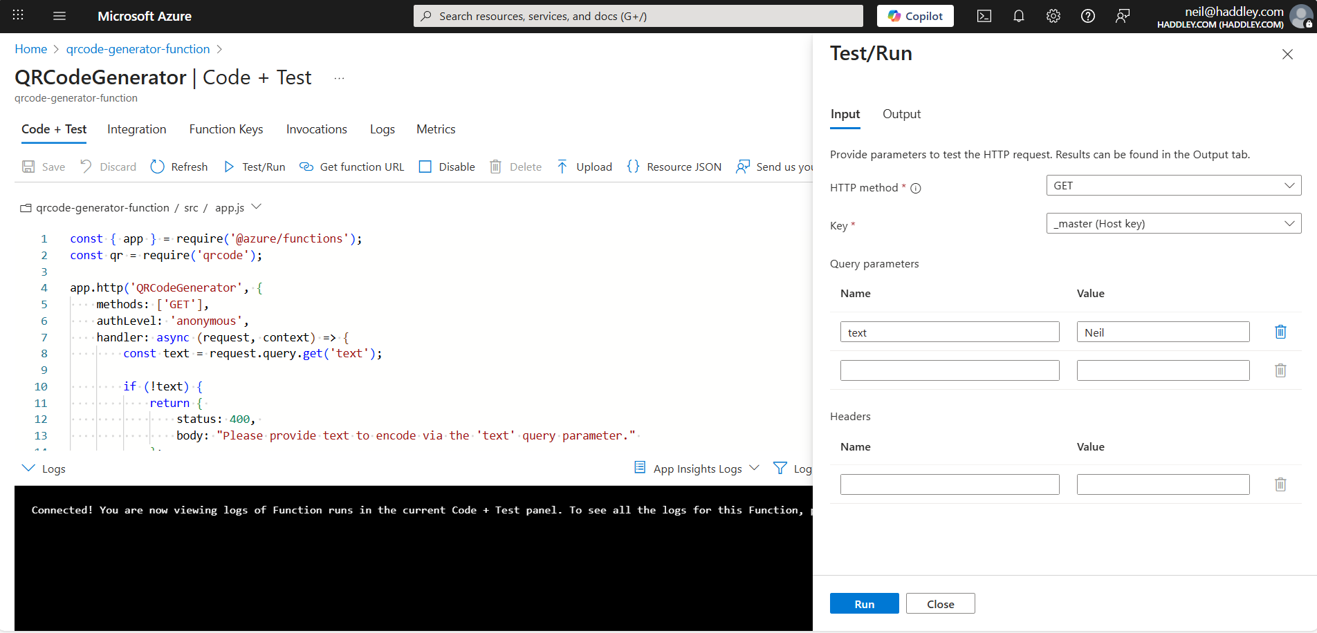View the HTTP method info tooltip

tap(916, 187)
